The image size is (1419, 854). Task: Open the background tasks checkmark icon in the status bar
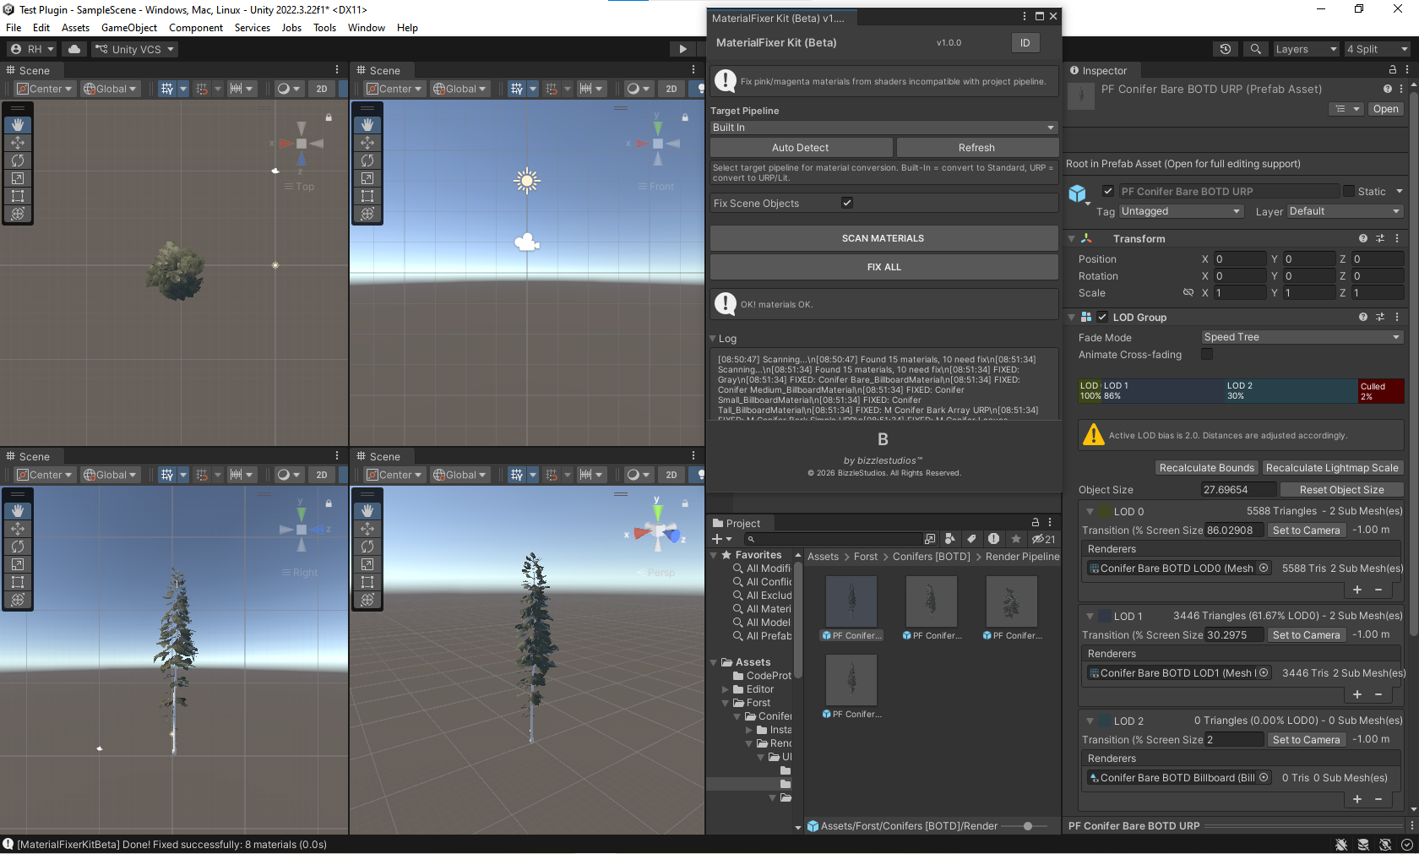point(1407,845)
